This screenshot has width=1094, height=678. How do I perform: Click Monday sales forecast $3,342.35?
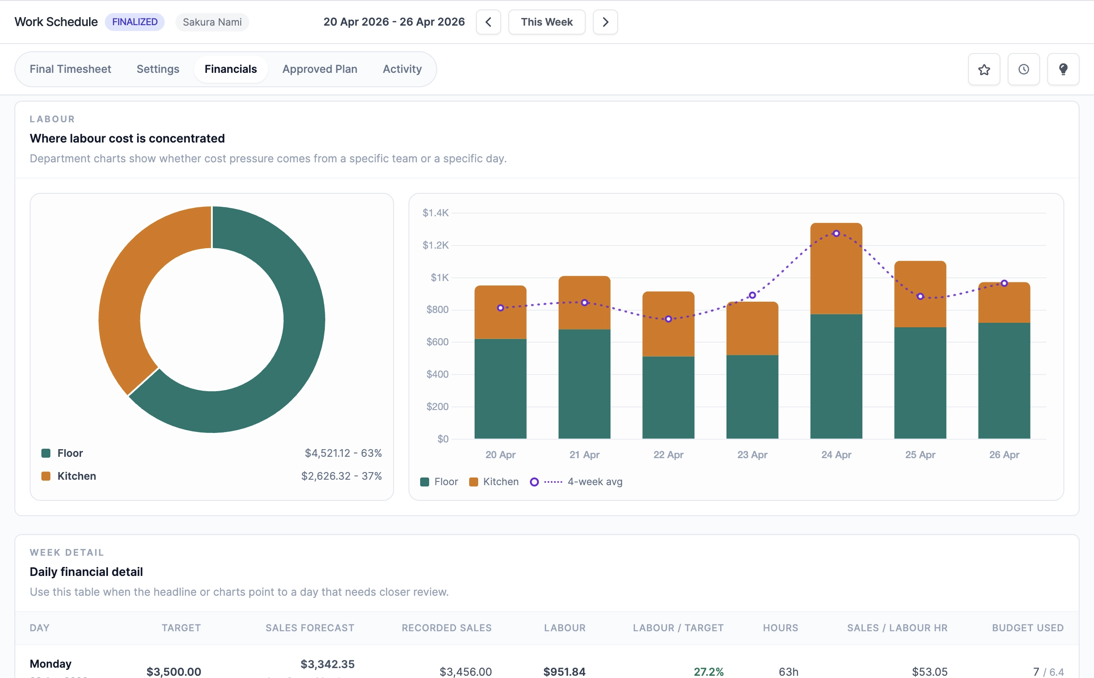tap(327, 664)
